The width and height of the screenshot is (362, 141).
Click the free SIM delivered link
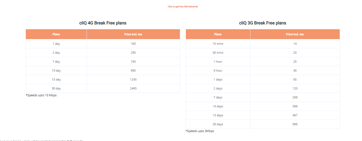click(183, 7)
